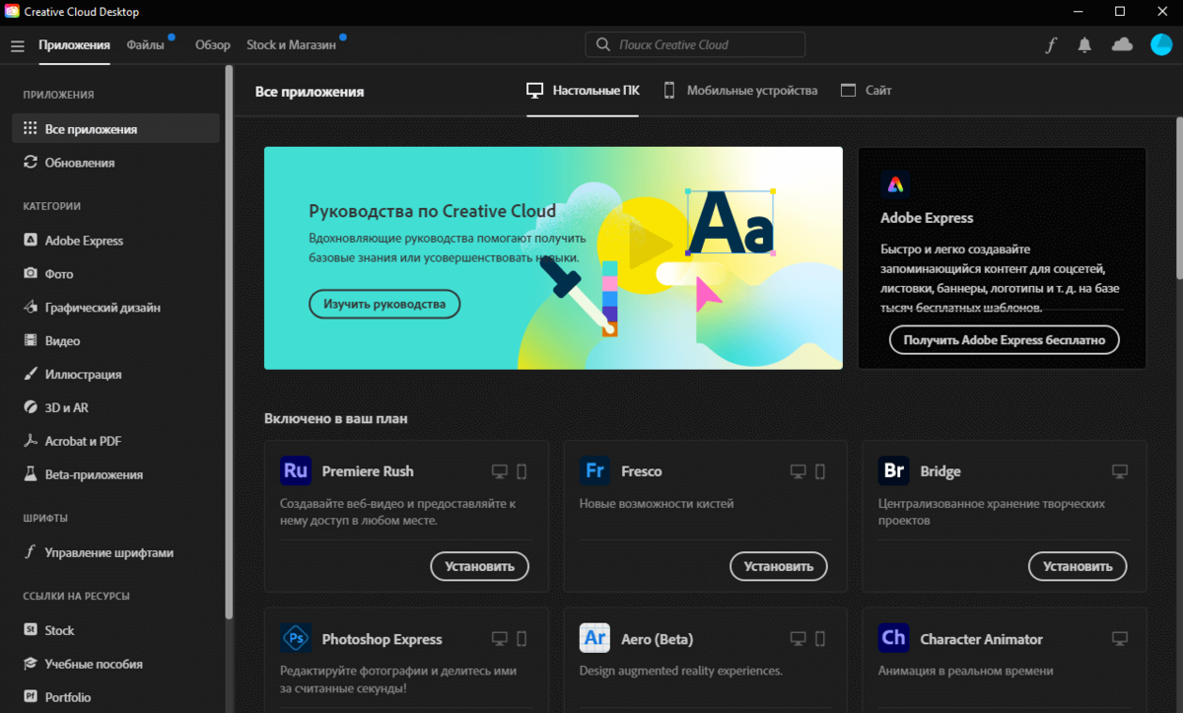Click the mobile device icon on Fresco card
Image resolution: width=1183 pixels, height=713 pixels.
tap(820, 472)
